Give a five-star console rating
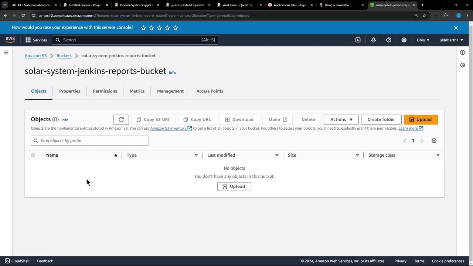The image size is (473, 266). pos(176,28)
